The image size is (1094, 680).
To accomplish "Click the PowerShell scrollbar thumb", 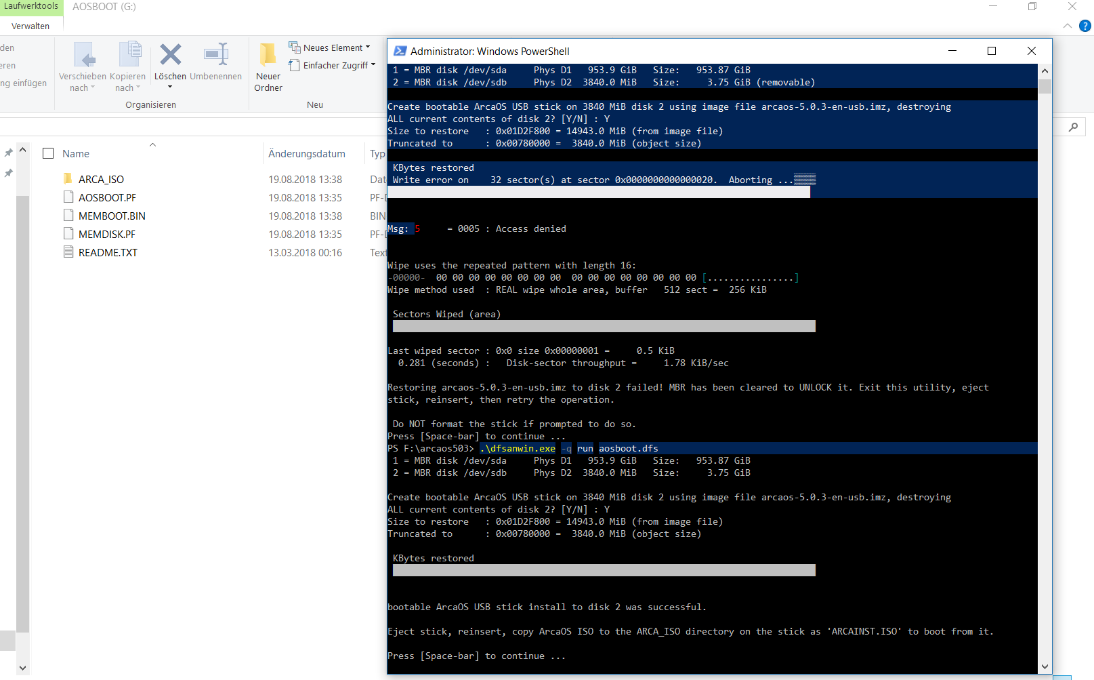I will [x=1045, y=86].
